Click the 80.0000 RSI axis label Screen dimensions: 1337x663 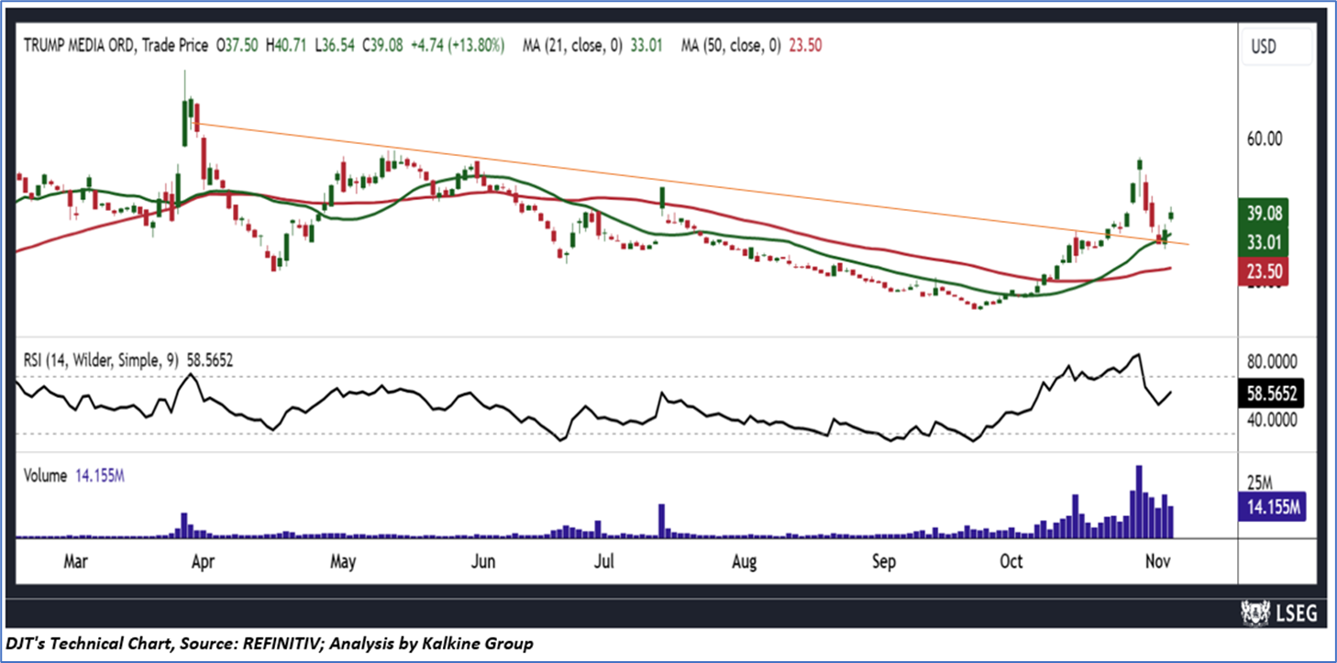tap(1270, 361)
